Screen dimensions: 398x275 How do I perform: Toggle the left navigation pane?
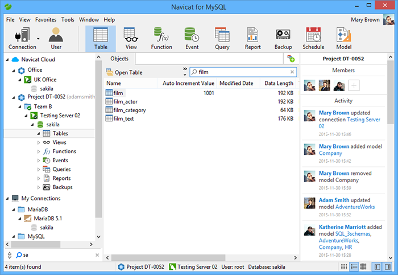378,266
